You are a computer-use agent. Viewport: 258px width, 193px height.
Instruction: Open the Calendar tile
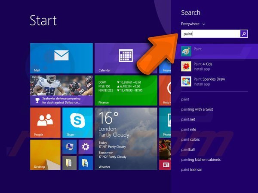click(x=126, y=58)
